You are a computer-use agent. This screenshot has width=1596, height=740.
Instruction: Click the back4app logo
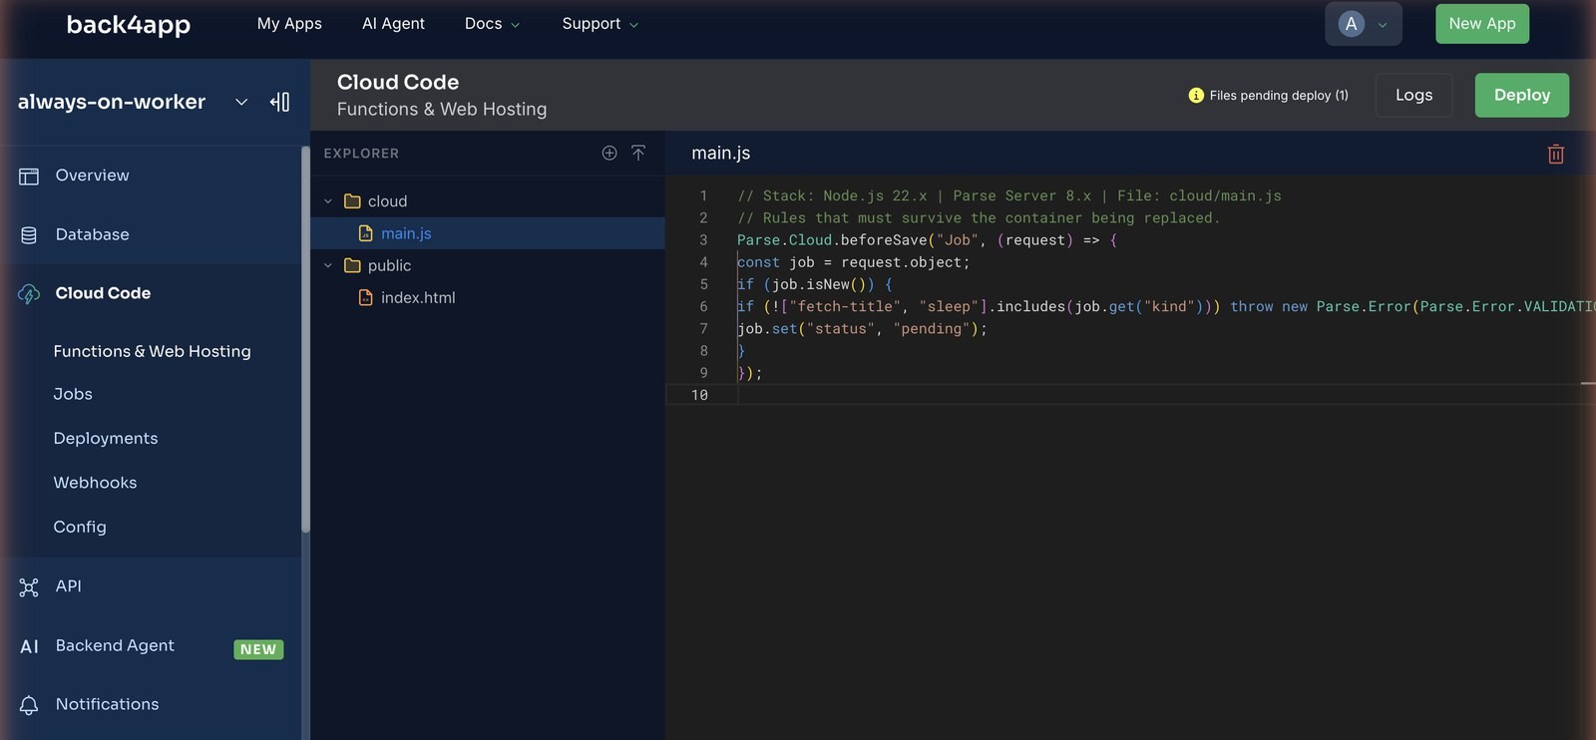(128, 24)
